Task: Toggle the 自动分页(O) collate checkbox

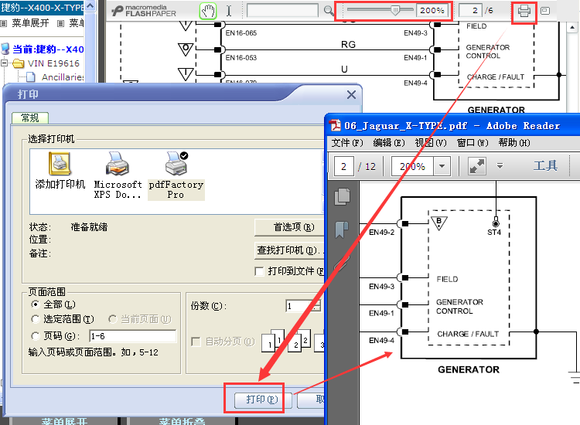Action: pyautogui.click(x=196, y=342)
